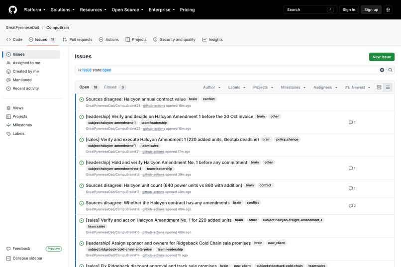
Task: Collapse the sidebar
Action: click(24, 259)
